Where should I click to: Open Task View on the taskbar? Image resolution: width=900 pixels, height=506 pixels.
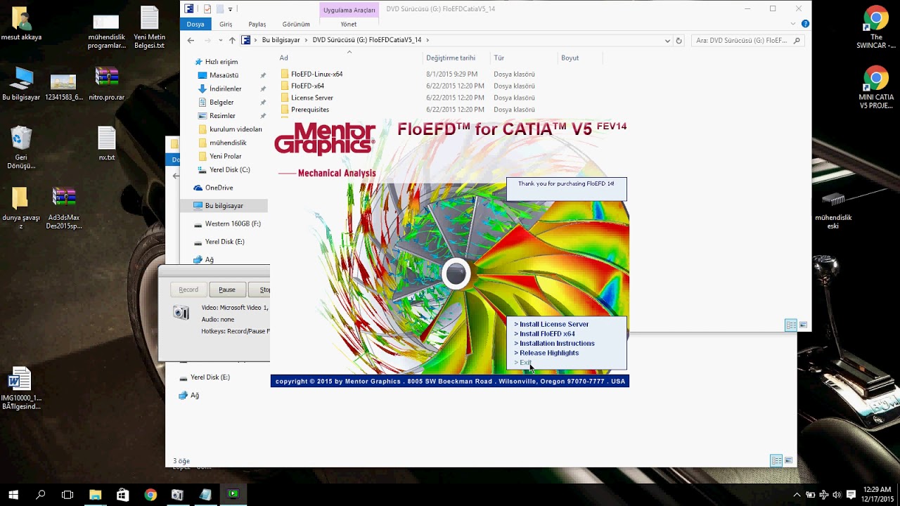(x=67, y=495)
